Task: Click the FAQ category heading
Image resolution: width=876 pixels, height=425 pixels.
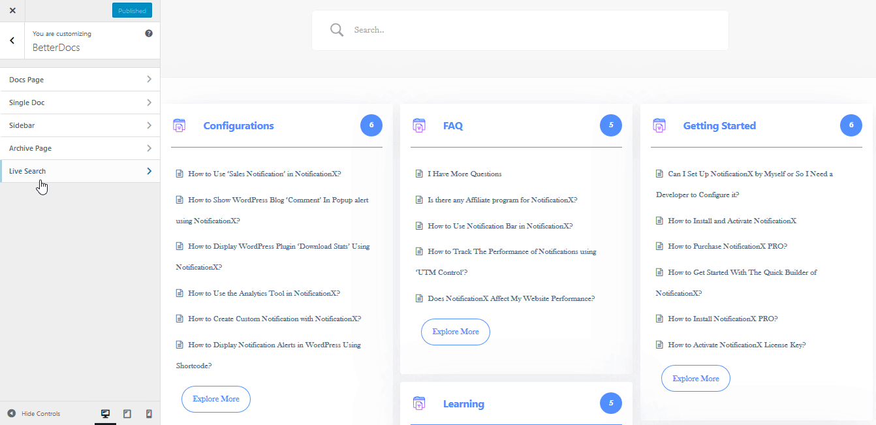Action: click(453, 126)
